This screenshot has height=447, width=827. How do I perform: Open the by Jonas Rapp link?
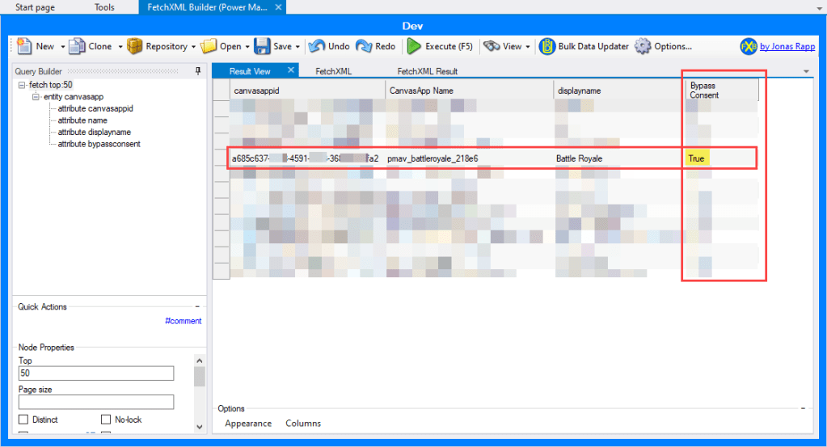click(787, 46)
